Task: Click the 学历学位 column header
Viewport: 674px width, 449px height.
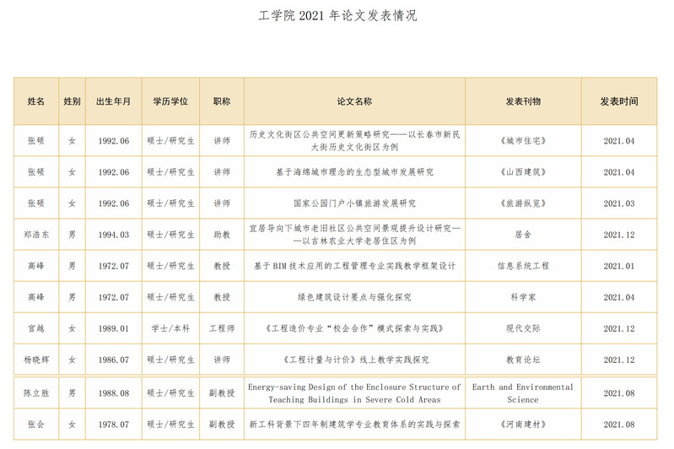Action: tap(170, 101)
